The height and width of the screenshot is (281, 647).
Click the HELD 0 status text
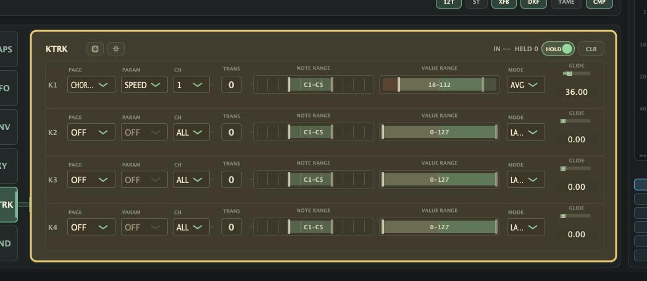click(x=526, y=49)
